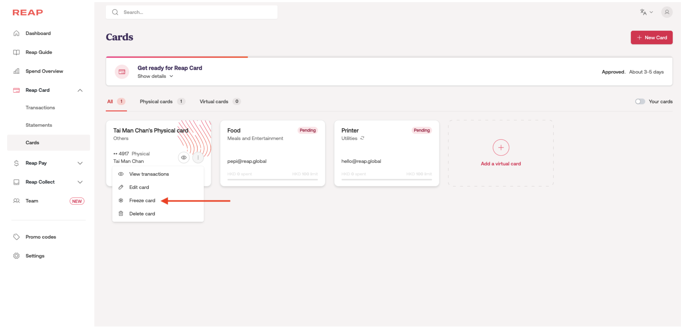Click the three-dot menu on physical card
681x327 pixels.
click(x=198, y=158)
